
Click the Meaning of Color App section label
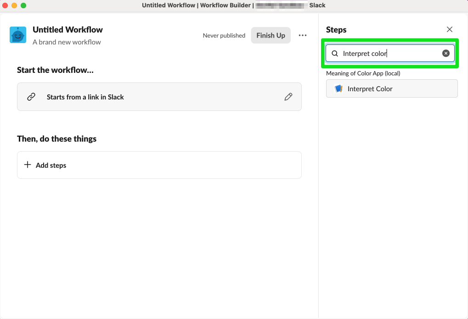tap(362, 73)
